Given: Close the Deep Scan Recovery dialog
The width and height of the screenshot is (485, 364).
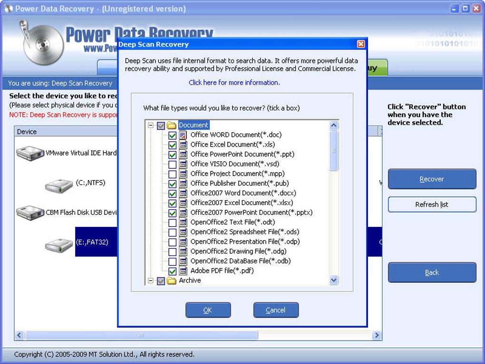Looking at the screenshot, I should (360, 44).
